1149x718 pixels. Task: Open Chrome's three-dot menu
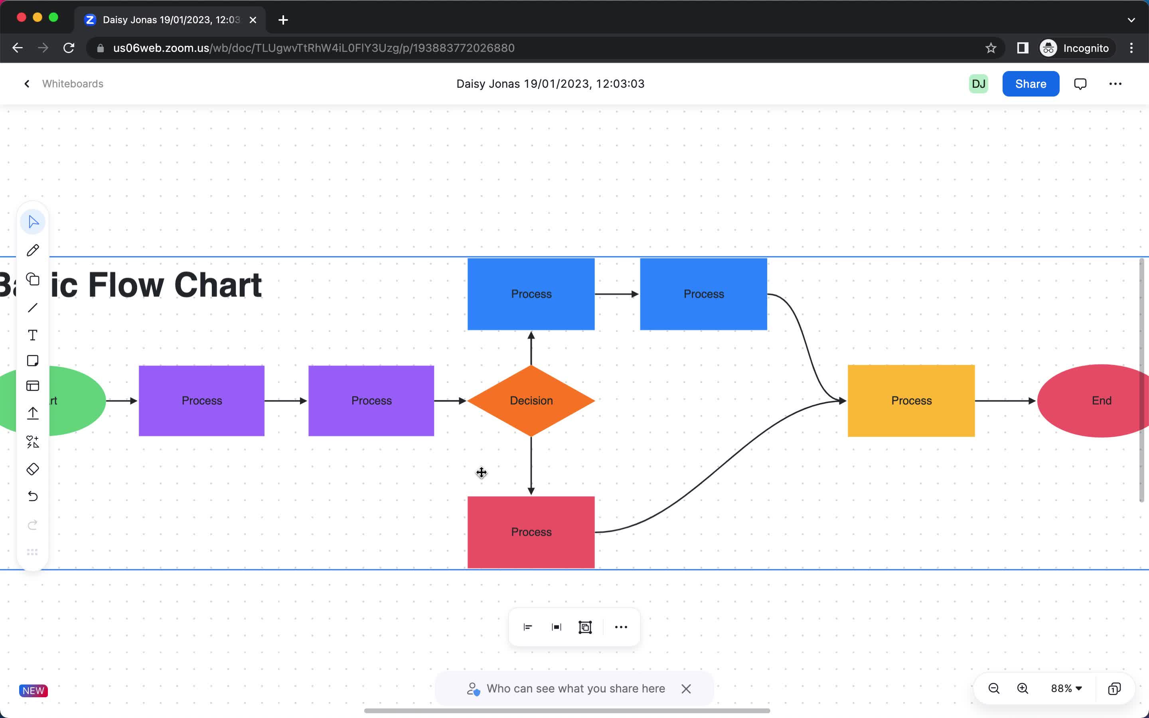coord(1131,48)
